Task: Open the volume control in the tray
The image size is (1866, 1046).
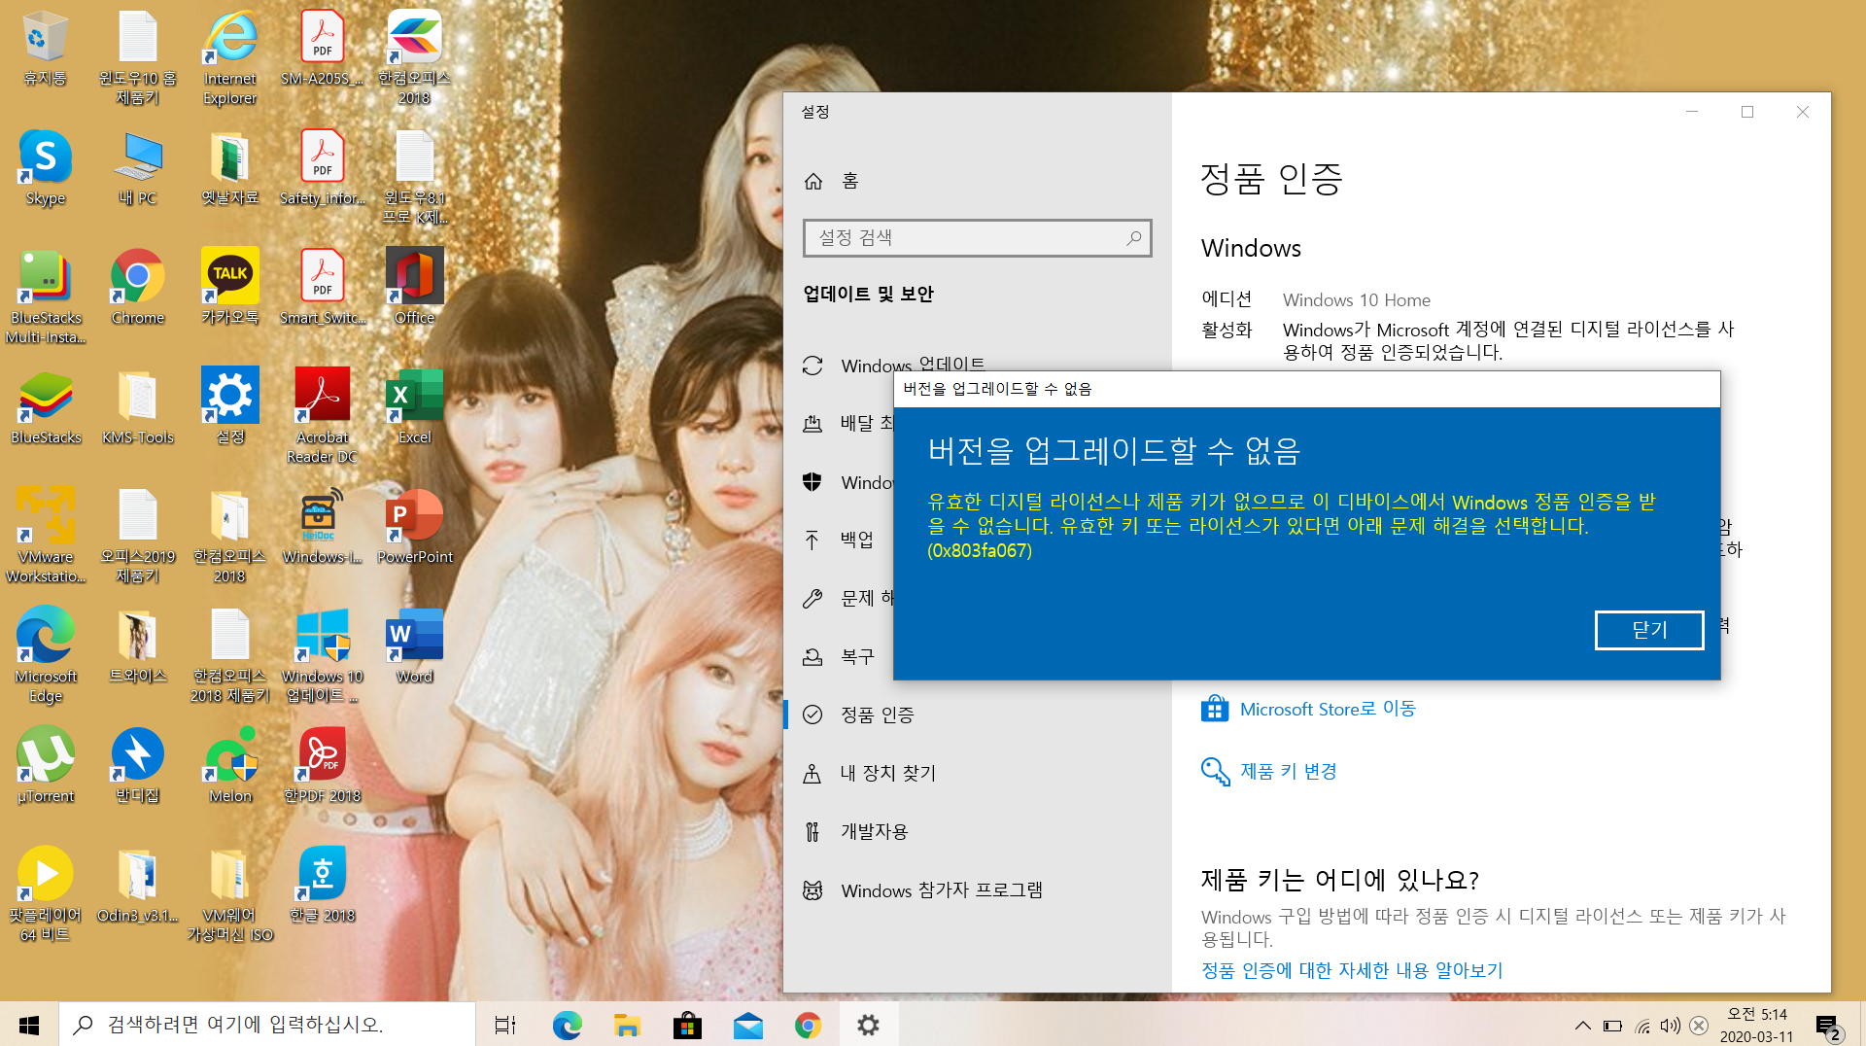Action: coord(1670,1025)
